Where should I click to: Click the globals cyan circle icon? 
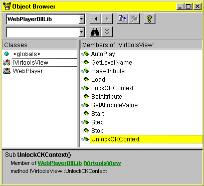tap(7, 54)
